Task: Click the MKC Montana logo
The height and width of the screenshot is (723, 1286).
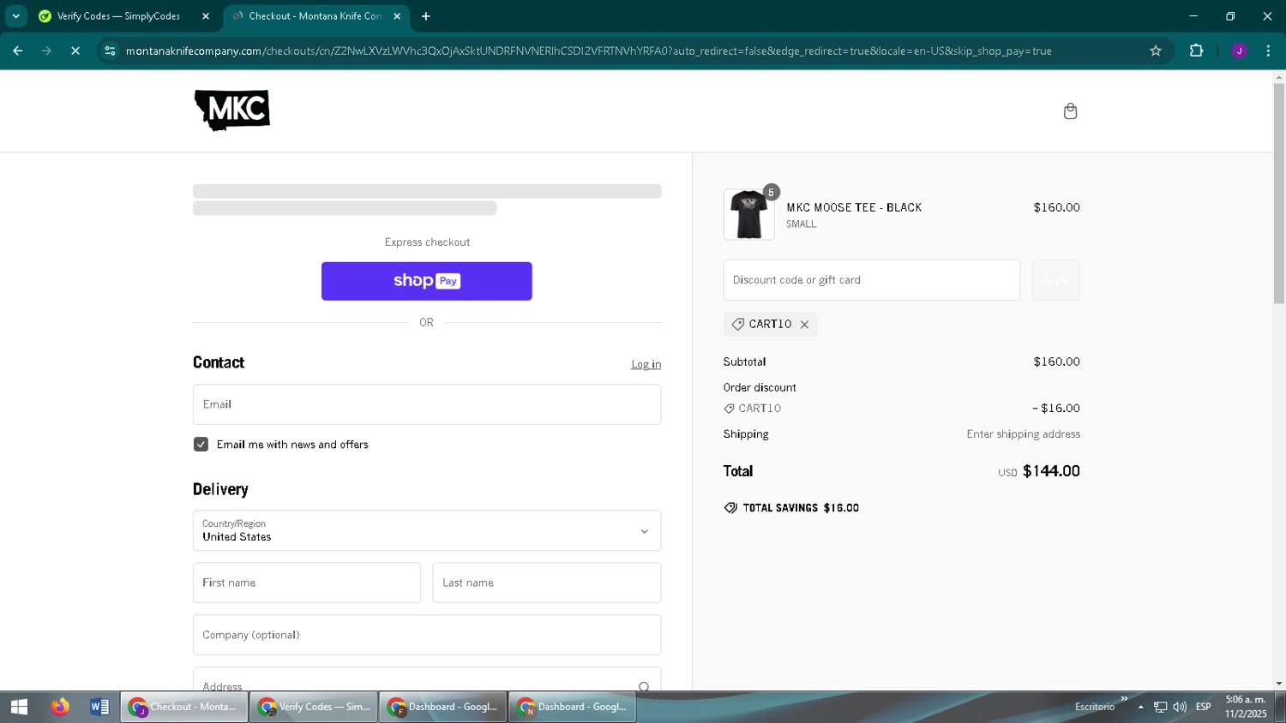Action: pyautogui.click(x=232, y=110)
